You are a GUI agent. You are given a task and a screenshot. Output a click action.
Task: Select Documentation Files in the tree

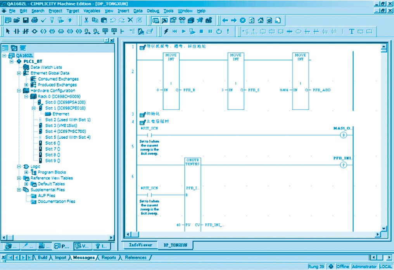click(x=57, y=201)
